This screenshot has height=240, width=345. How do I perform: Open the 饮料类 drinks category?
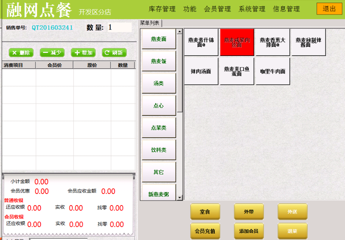point(158,150)
